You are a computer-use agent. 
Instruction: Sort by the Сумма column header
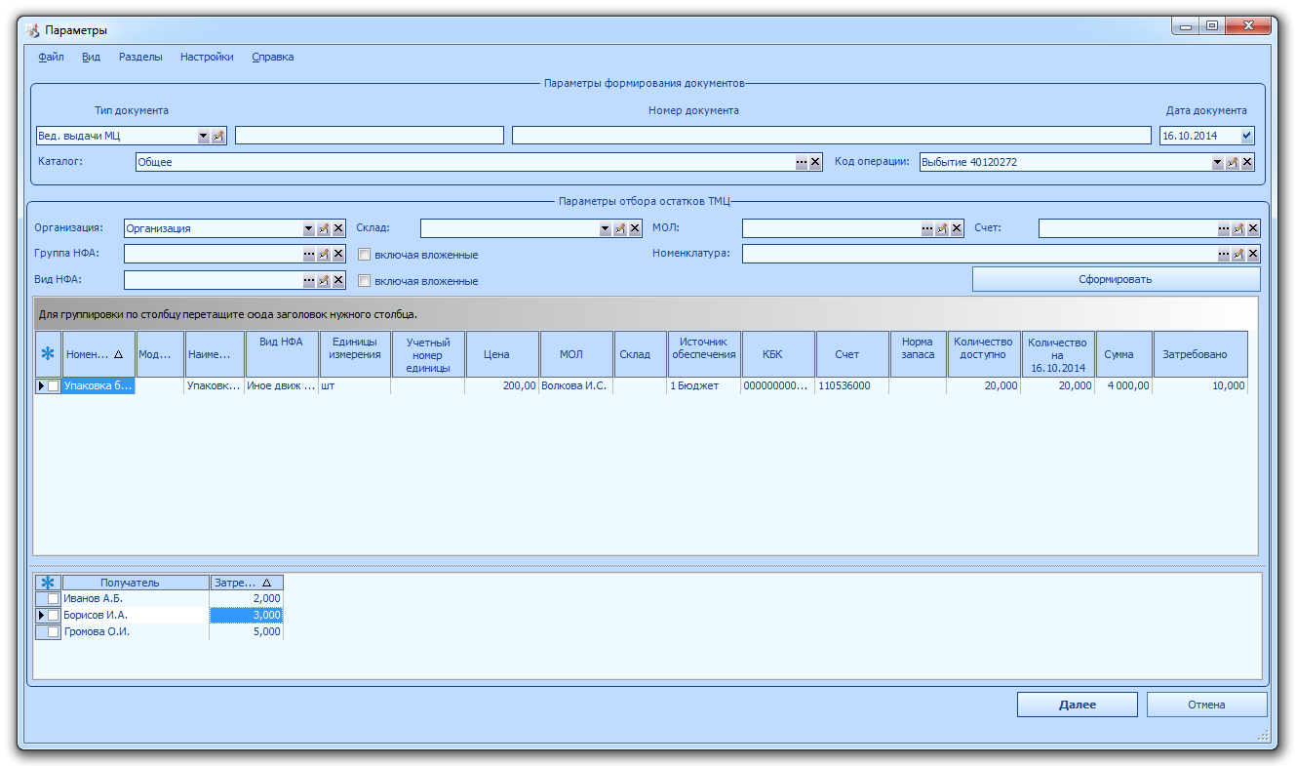(x=1124, y=355)
